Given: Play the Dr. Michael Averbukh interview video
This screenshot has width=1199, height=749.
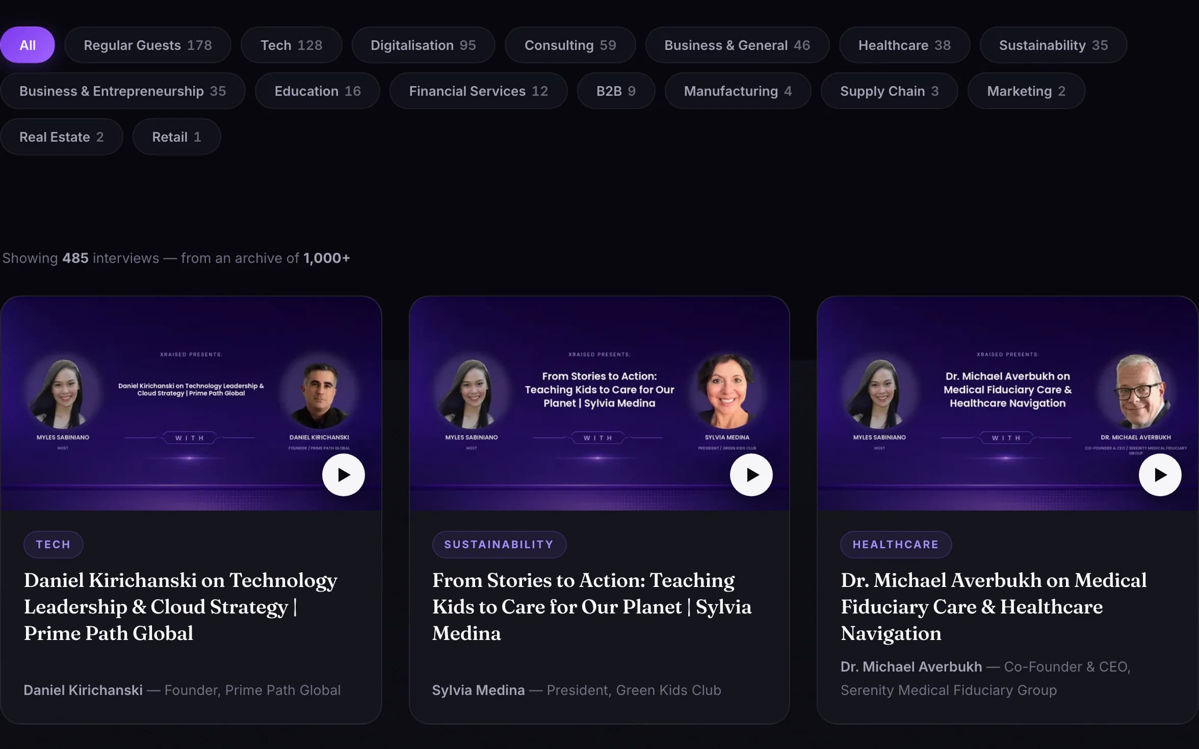Looking at the screenshot, I should click(1160, 475).
